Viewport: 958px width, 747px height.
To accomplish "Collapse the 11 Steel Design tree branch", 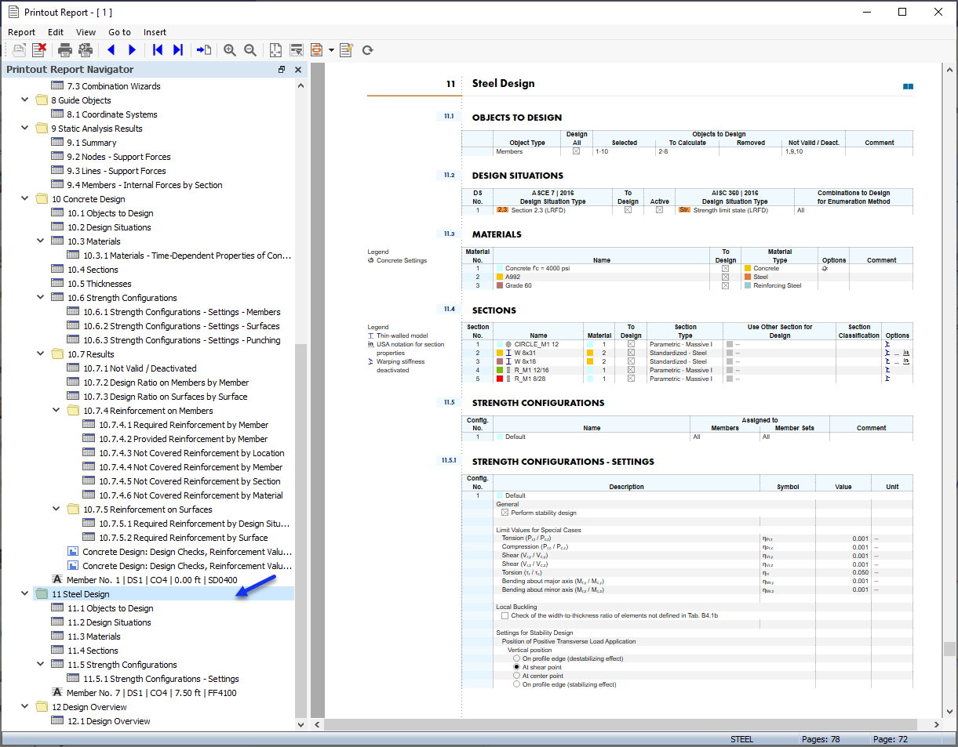I will point(24,593).
